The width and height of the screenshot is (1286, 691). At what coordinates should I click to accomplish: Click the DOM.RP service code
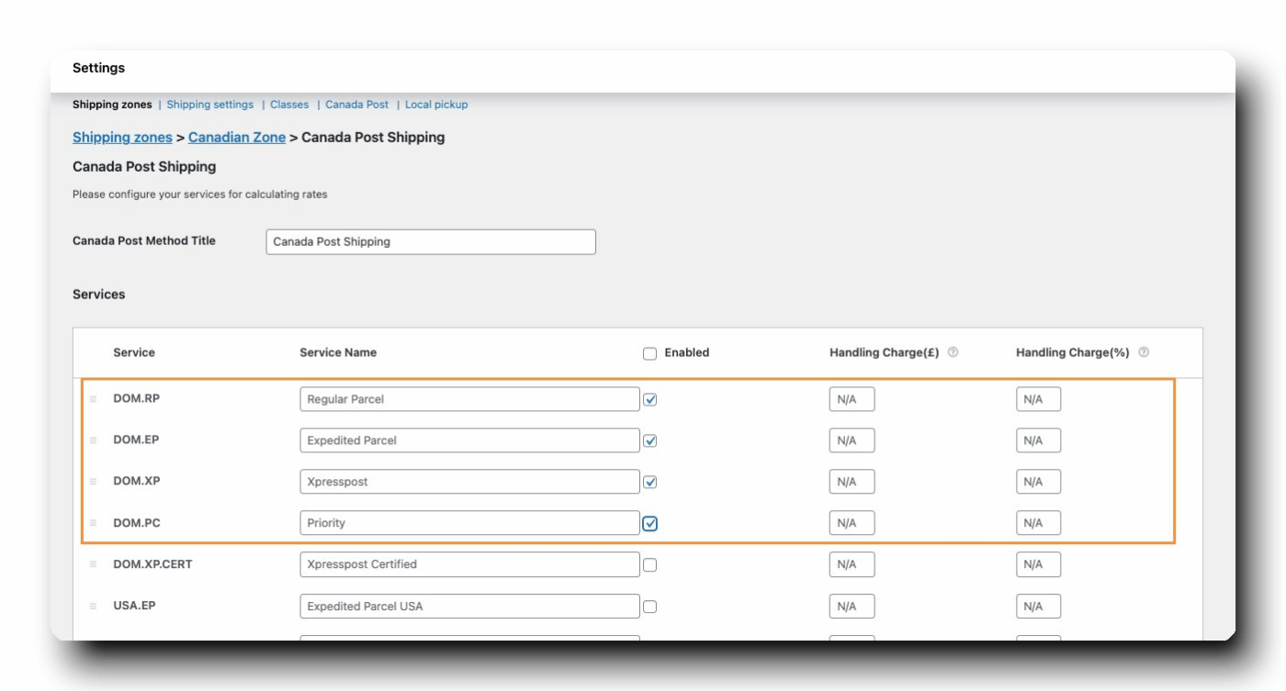(x=137, y=399)
